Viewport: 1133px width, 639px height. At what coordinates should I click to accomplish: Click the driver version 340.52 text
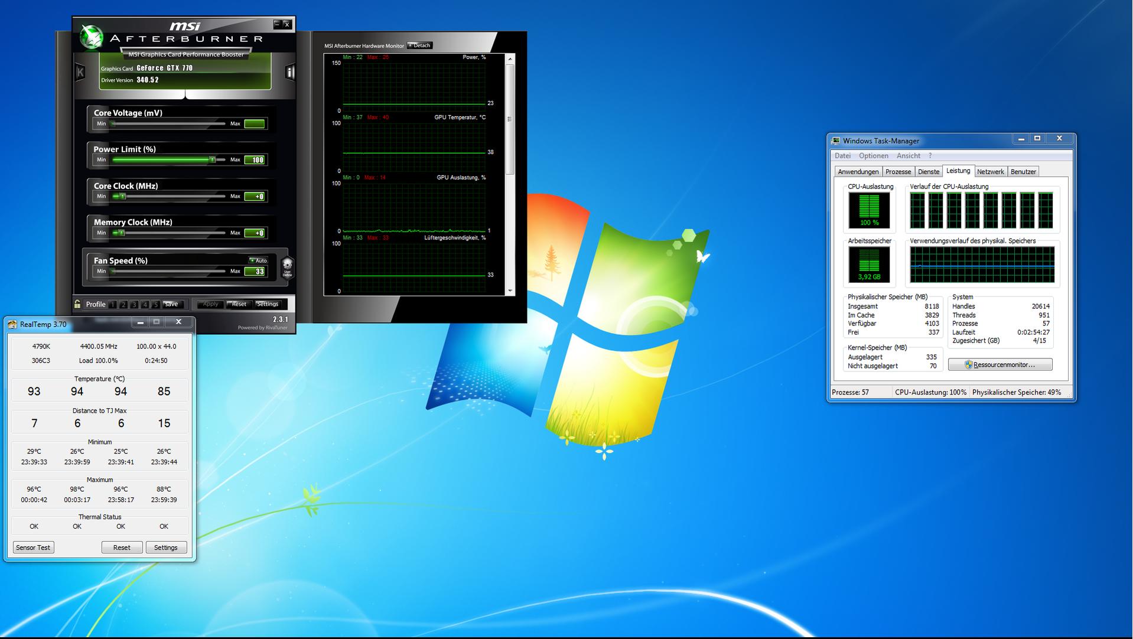point(148,80)
